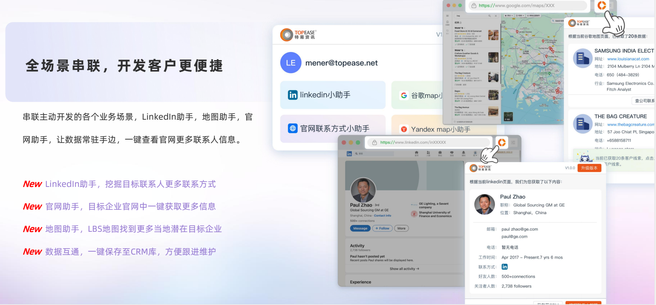This screenshot has width=656, height=305.
Task: Open the More menu on Paul Zhao's profile
Action: [401, 228]
